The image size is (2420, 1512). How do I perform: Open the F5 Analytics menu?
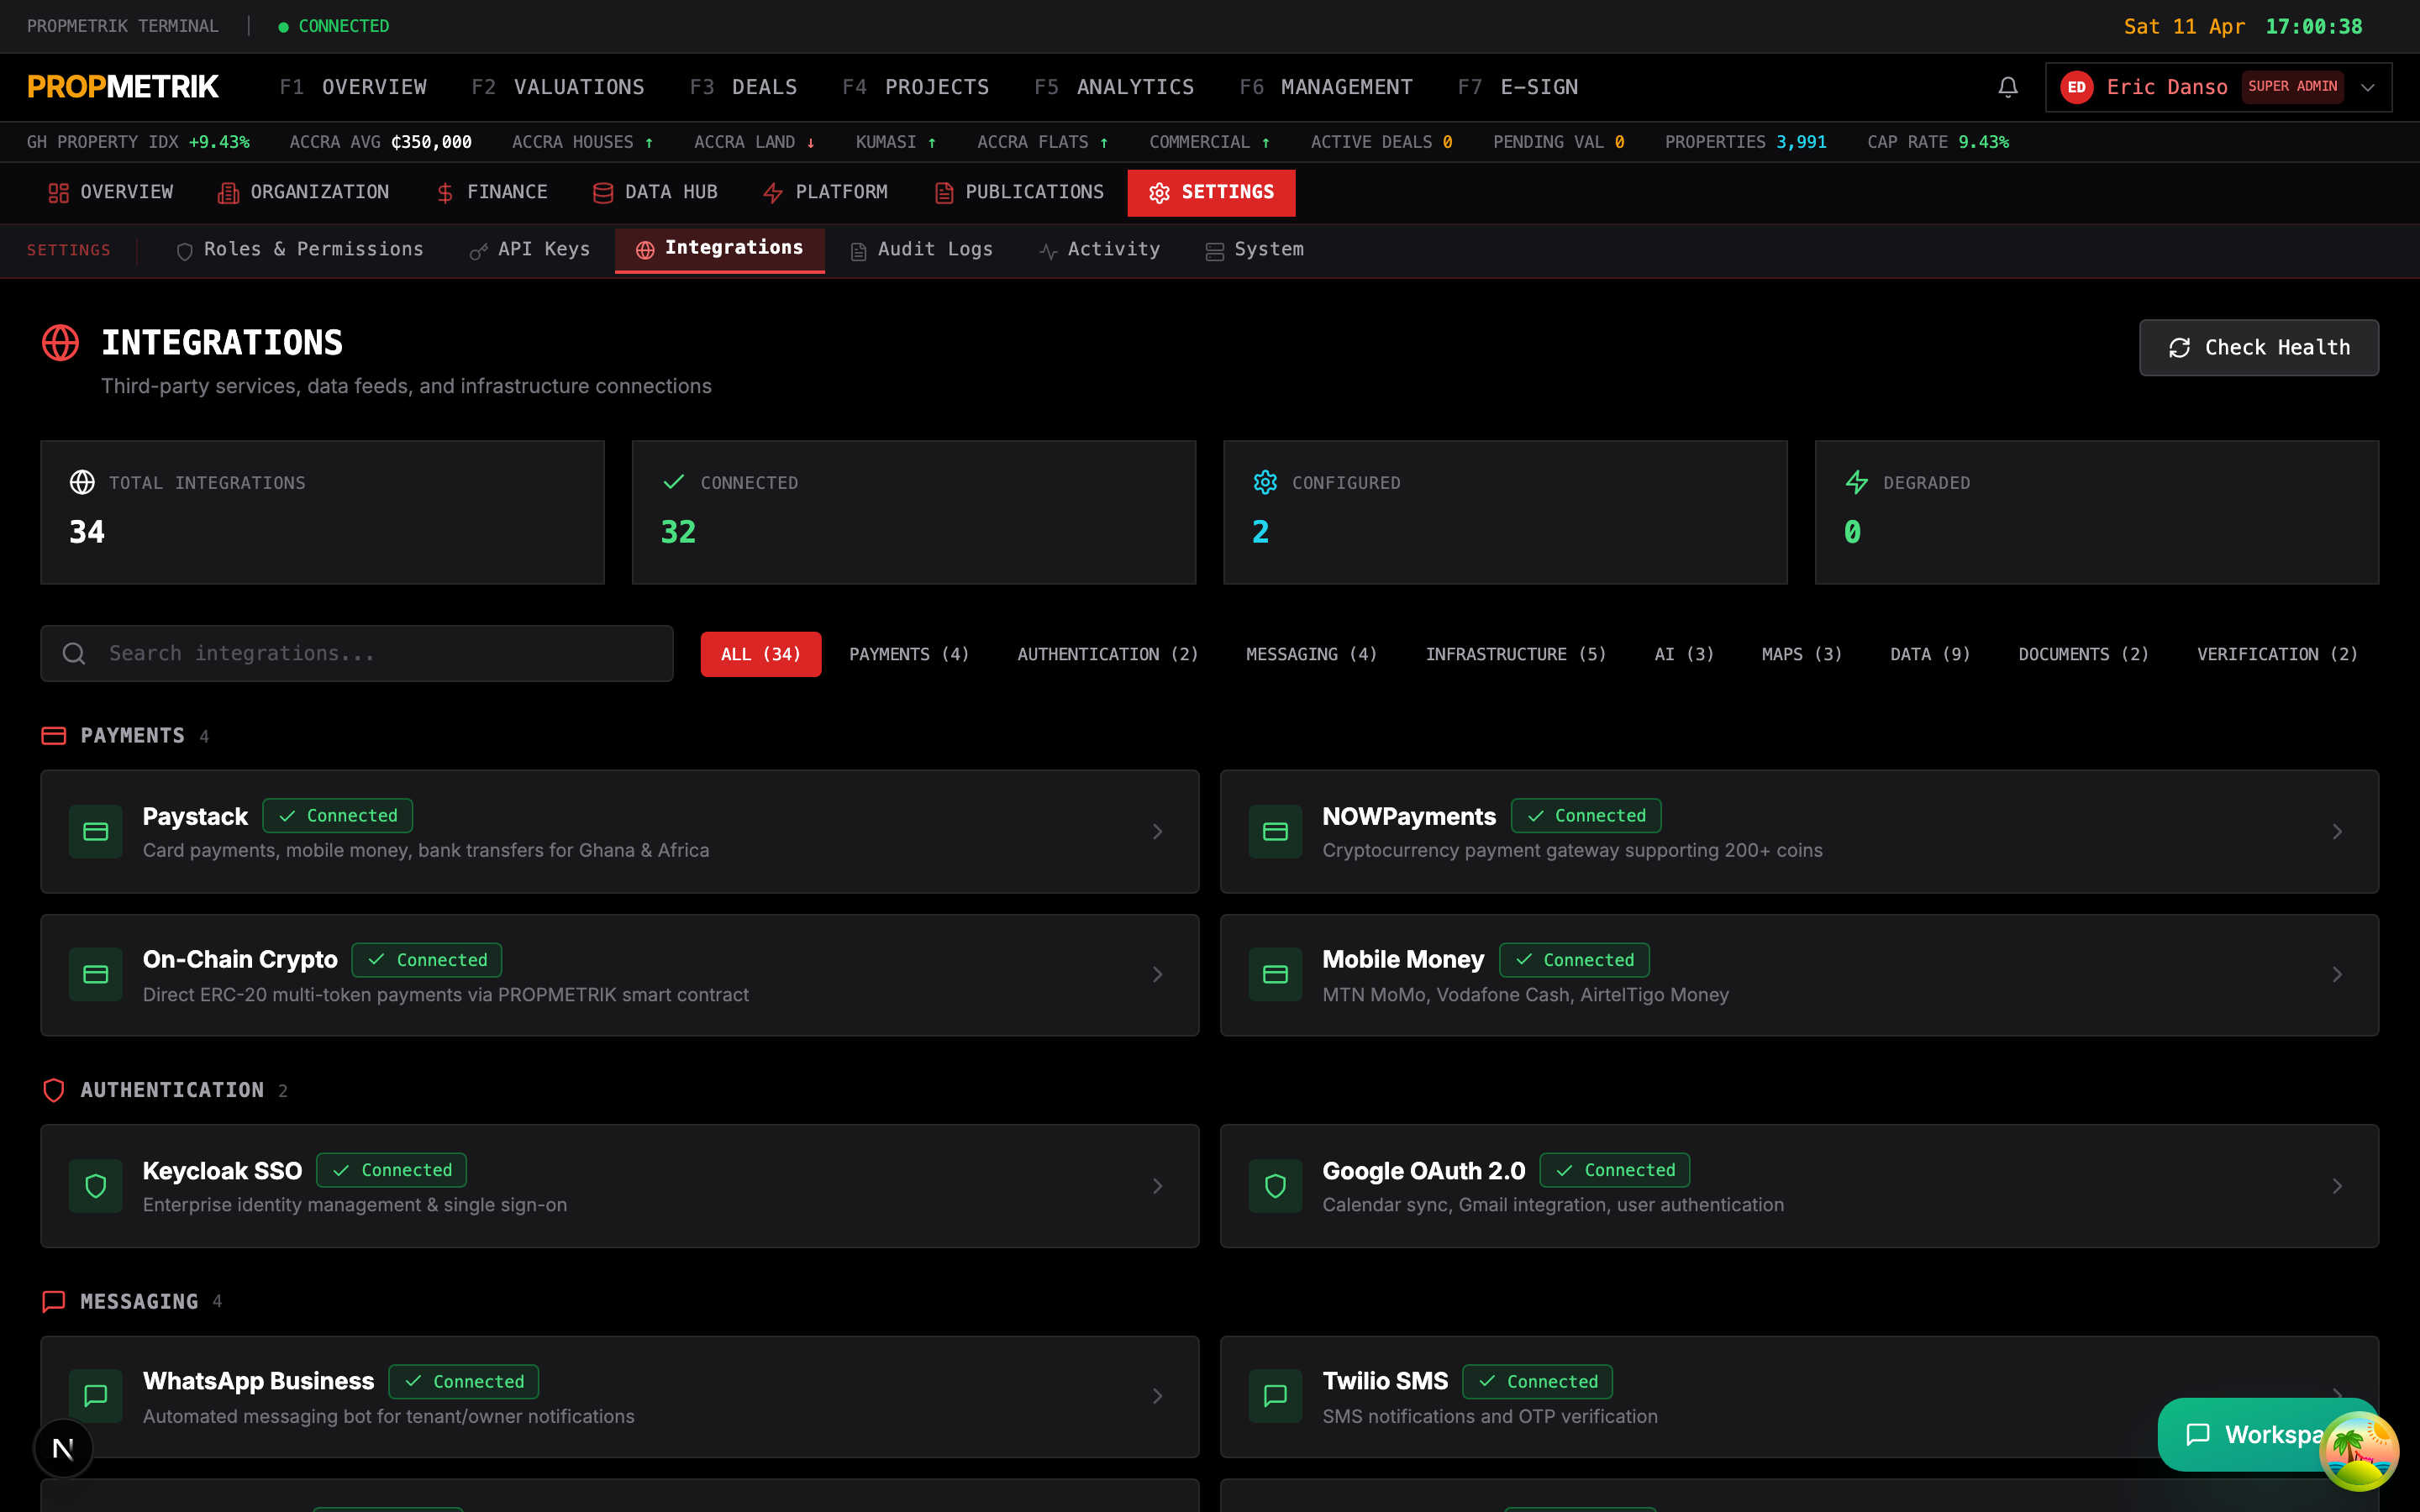[1114, 87]
